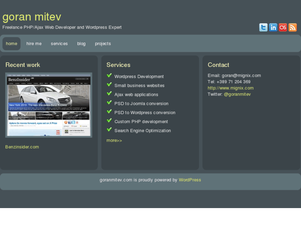
Task: Open the hire me page
Action: 34,44
